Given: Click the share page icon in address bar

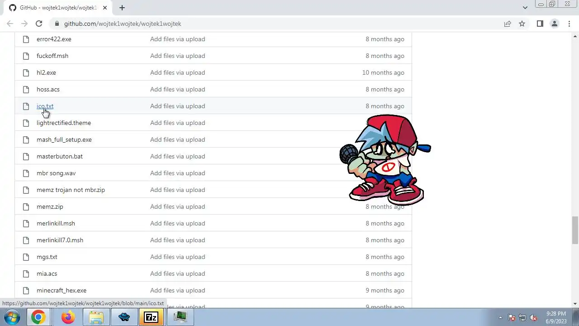Looking at the screenshot, I should 508,24.
